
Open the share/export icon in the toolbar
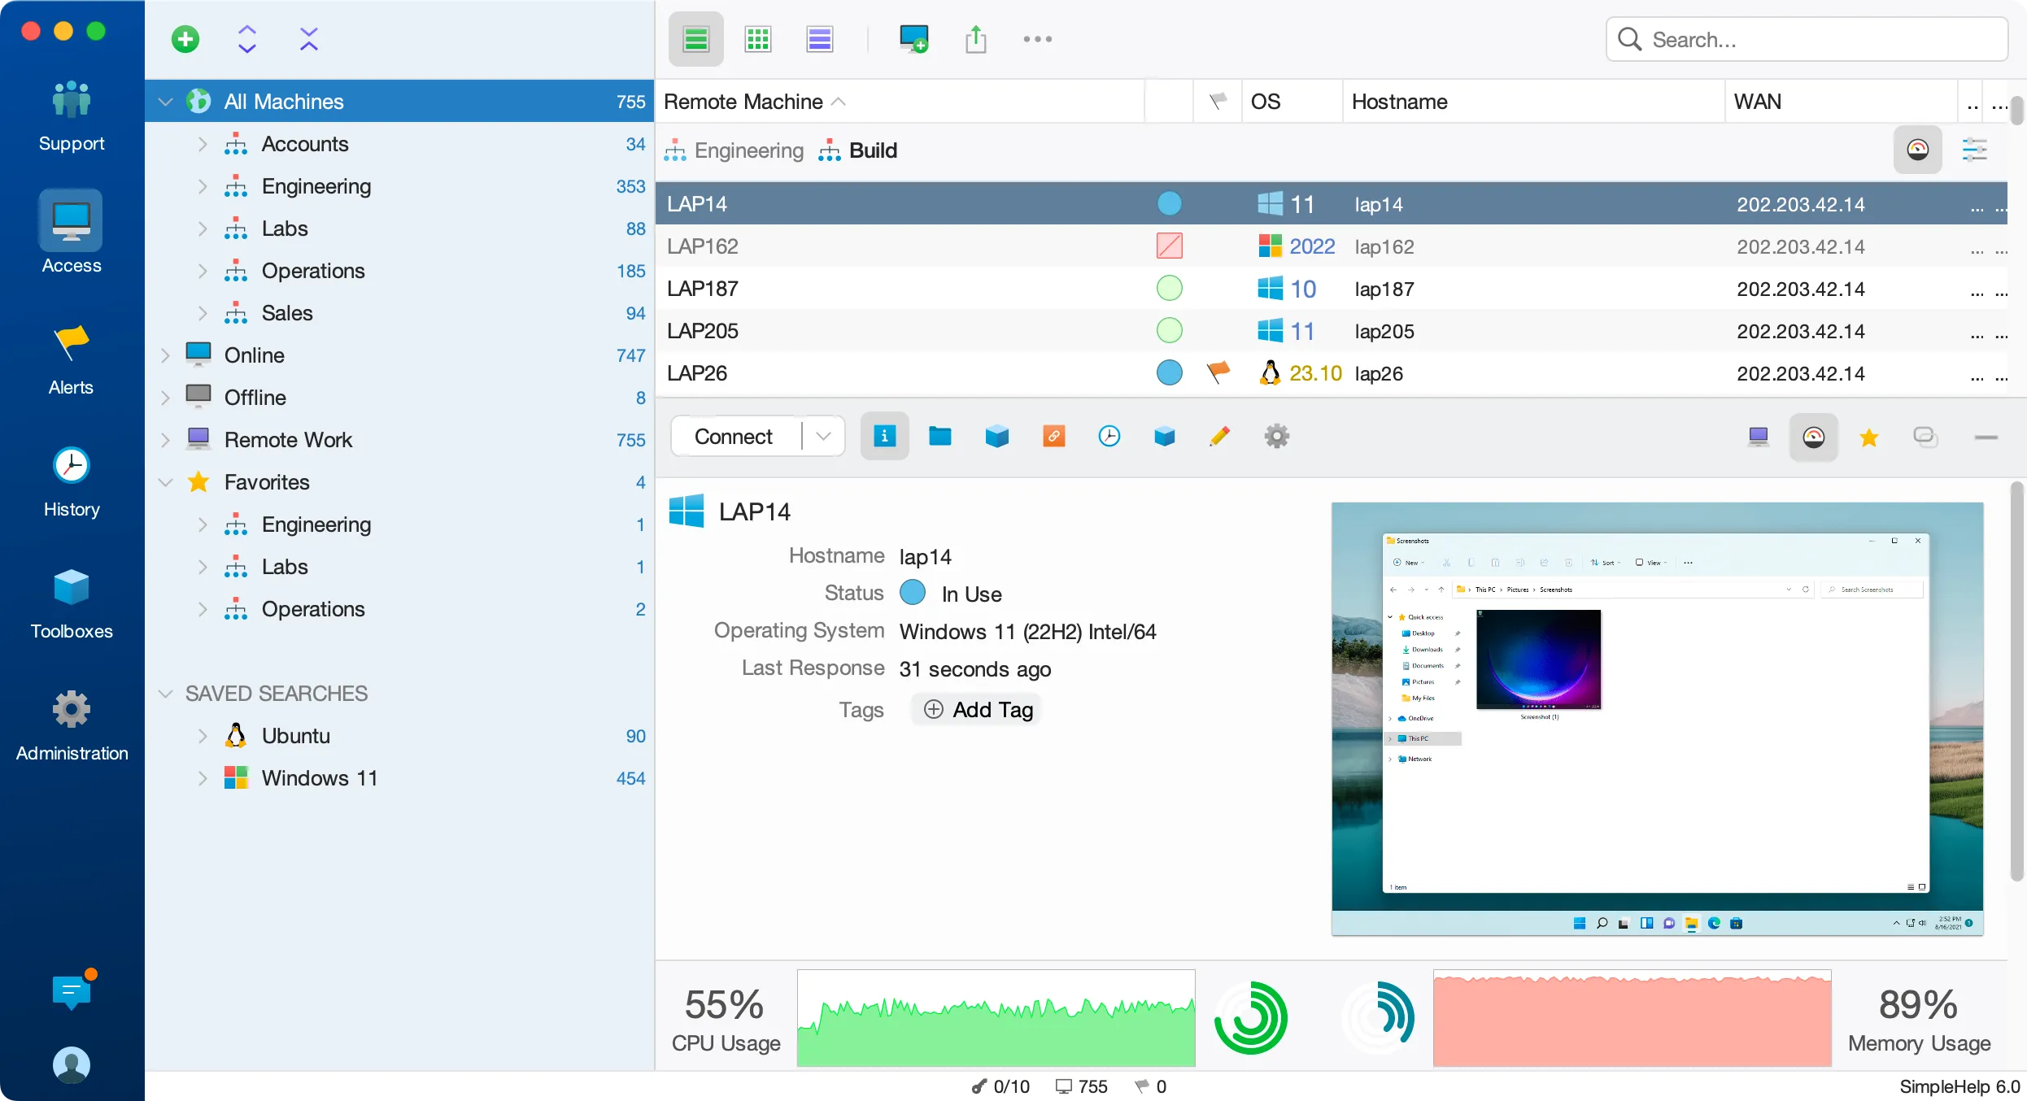[975, 38]
